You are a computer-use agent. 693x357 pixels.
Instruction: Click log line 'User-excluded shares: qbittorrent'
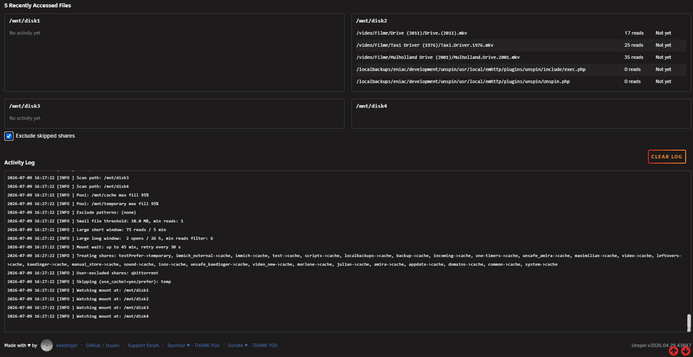pyautogui.click(x=83, y=273)
